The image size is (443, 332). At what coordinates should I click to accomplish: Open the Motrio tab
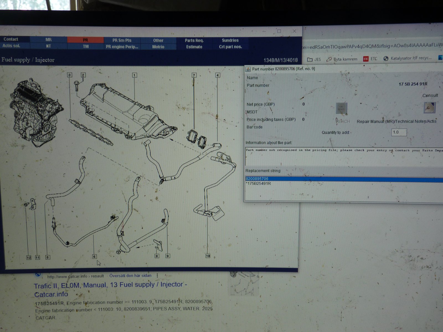(158, 47)
